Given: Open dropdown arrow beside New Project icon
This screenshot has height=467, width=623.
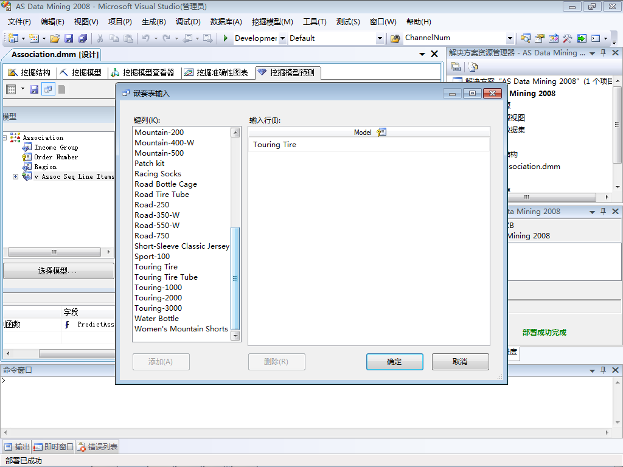Looking at the screenshot, I should pyautogui.click(x=23, y=38).
